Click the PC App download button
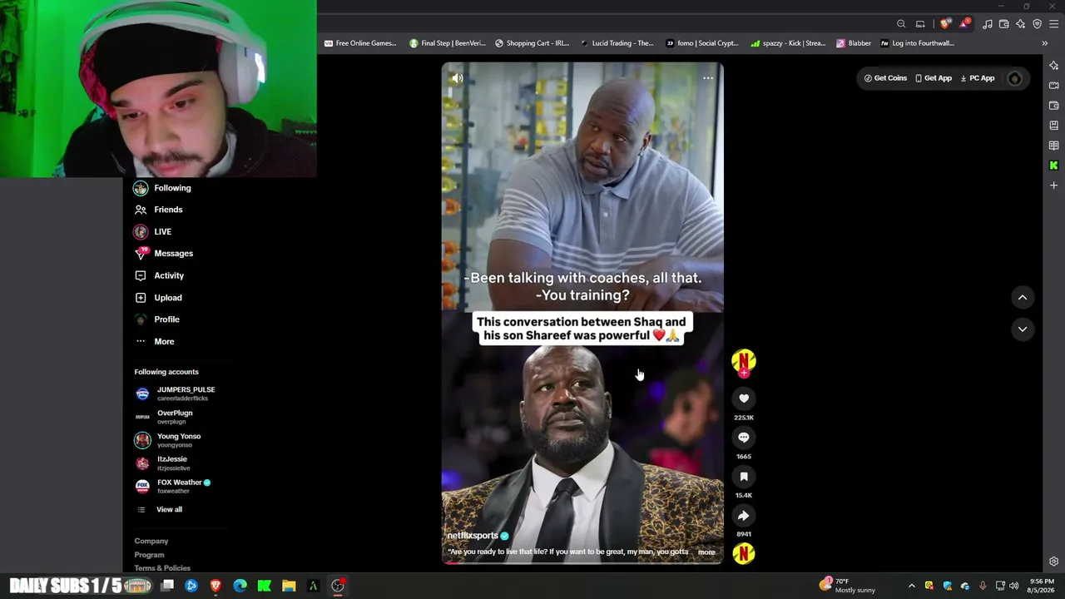 point(978,78)
